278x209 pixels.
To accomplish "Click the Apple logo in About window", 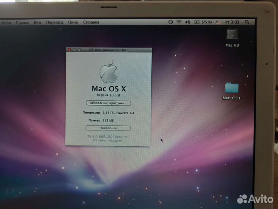I will [x=108, y=72].
